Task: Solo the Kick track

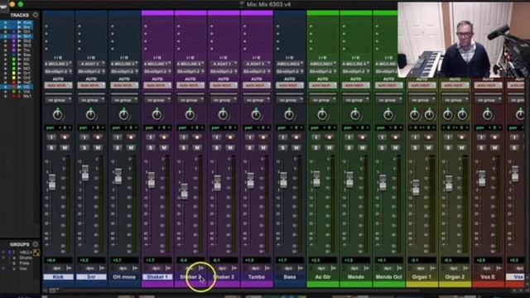Action: pos(51,147)
